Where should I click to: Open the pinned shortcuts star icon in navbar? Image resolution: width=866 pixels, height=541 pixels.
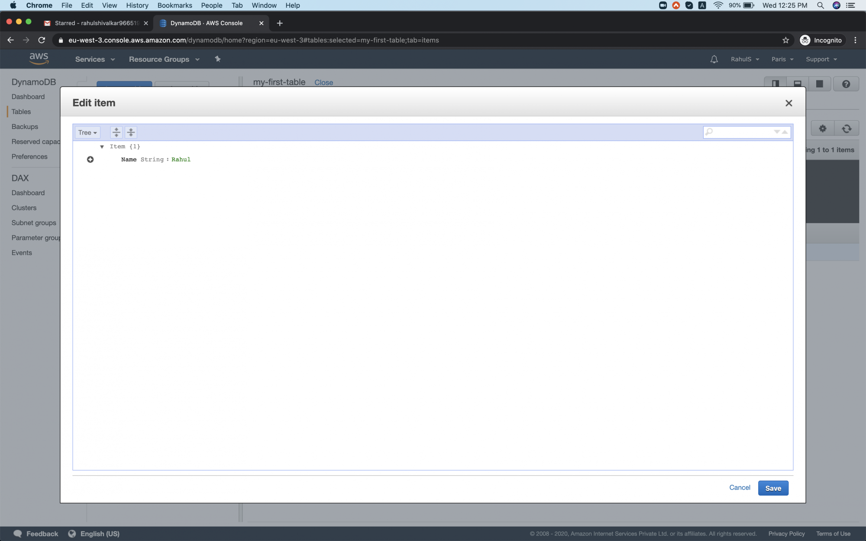[217, 59]
